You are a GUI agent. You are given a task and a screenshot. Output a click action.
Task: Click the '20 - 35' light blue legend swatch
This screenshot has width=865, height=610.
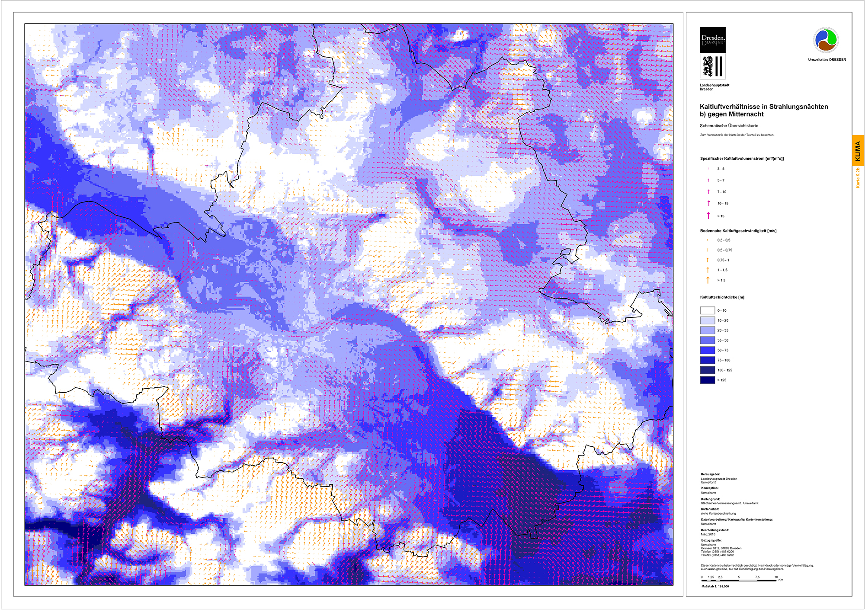[708, 330]
